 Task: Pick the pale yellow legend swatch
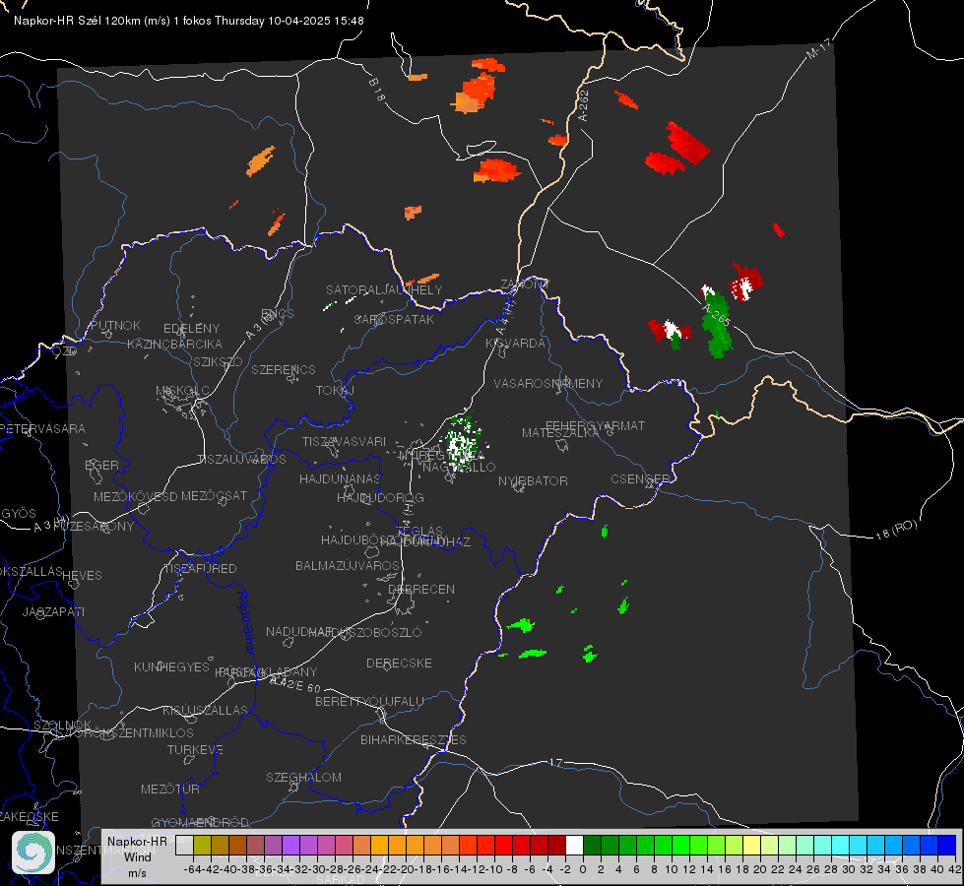751,845
